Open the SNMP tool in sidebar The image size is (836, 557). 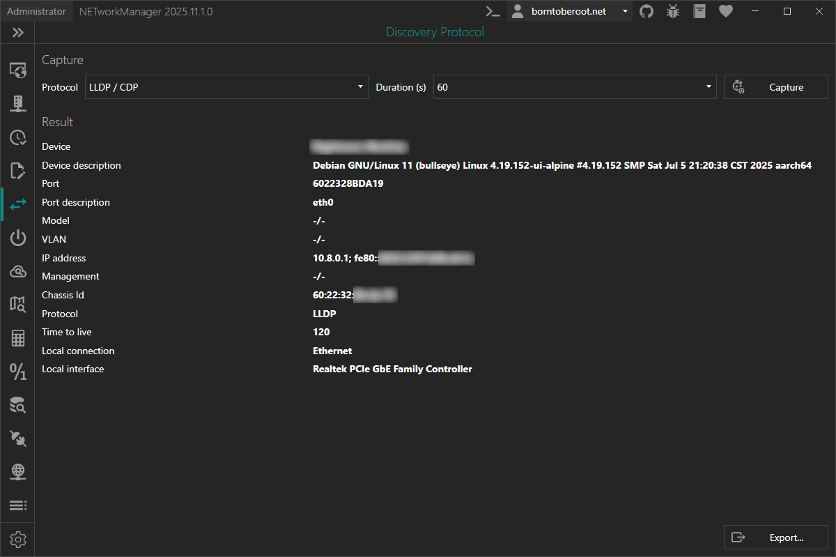[x=18, y=104]
